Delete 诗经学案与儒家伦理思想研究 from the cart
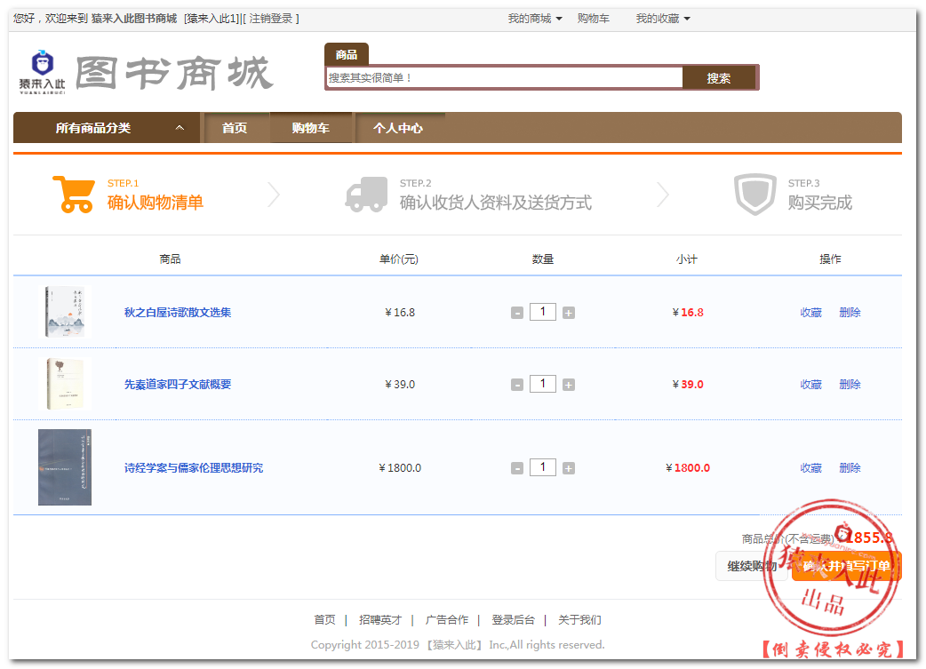The height and width of the screenshot is (669, 926). (x=850, y=468)
